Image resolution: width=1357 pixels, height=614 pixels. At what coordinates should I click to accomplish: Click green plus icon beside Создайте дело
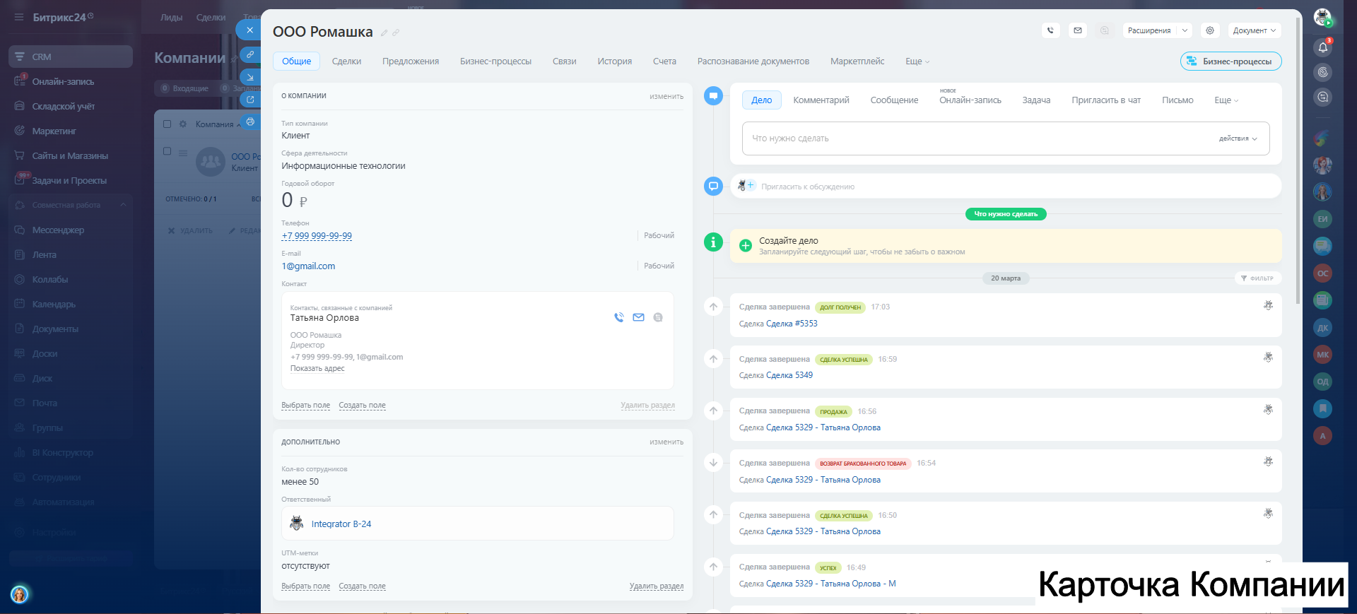(x=745, y=246)
